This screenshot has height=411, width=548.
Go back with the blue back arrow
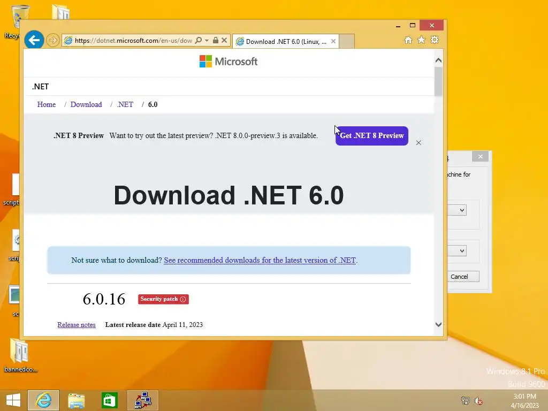(34, 40)
